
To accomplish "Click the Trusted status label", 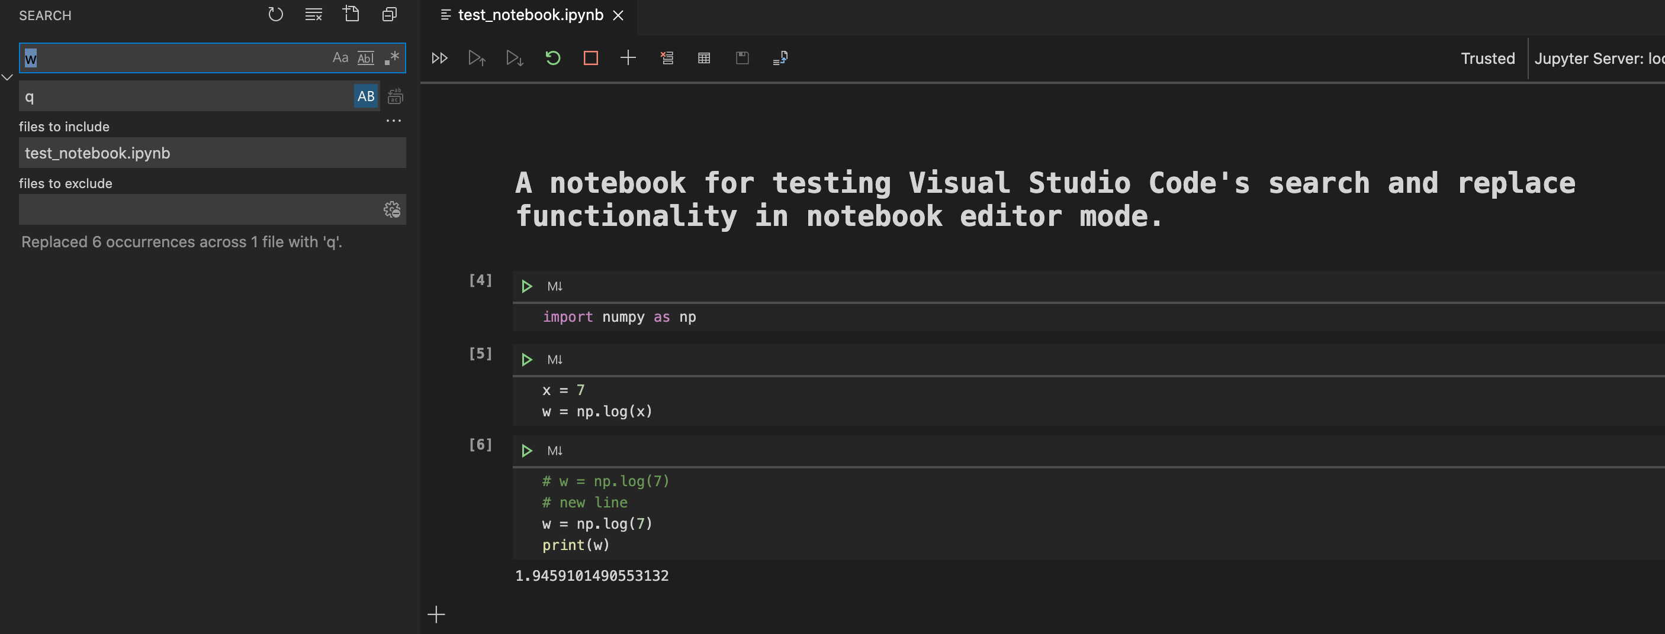I will click(x=1487, y=58).
